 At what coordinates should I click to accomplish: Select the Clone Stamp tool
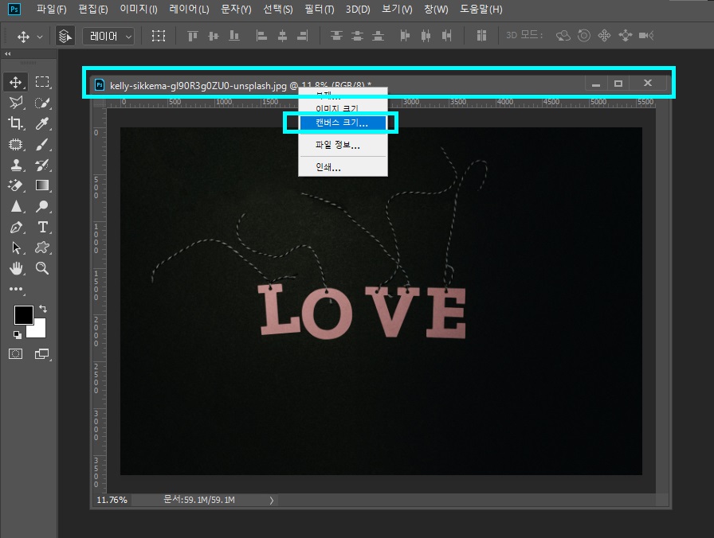tap(15, 165)
